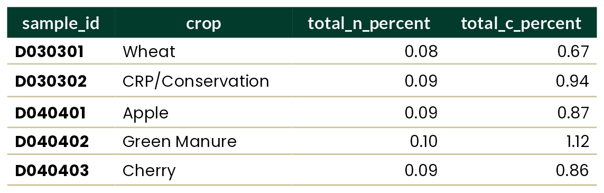Screen dimensions: 604x193
Task: Select the D040402 sample ID cell
Action: click(61, 141)
